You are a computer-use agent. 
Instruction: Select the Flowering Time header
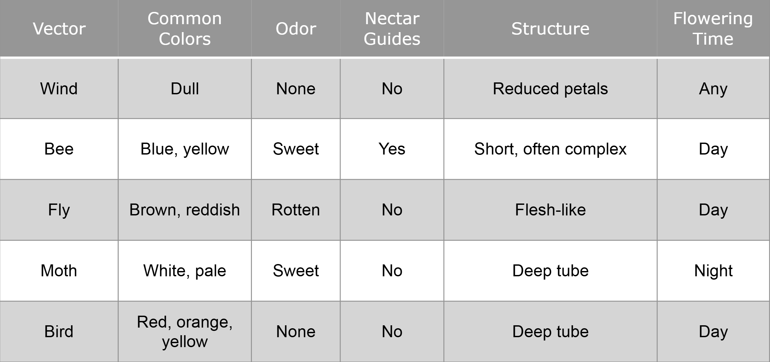(713, 28)
